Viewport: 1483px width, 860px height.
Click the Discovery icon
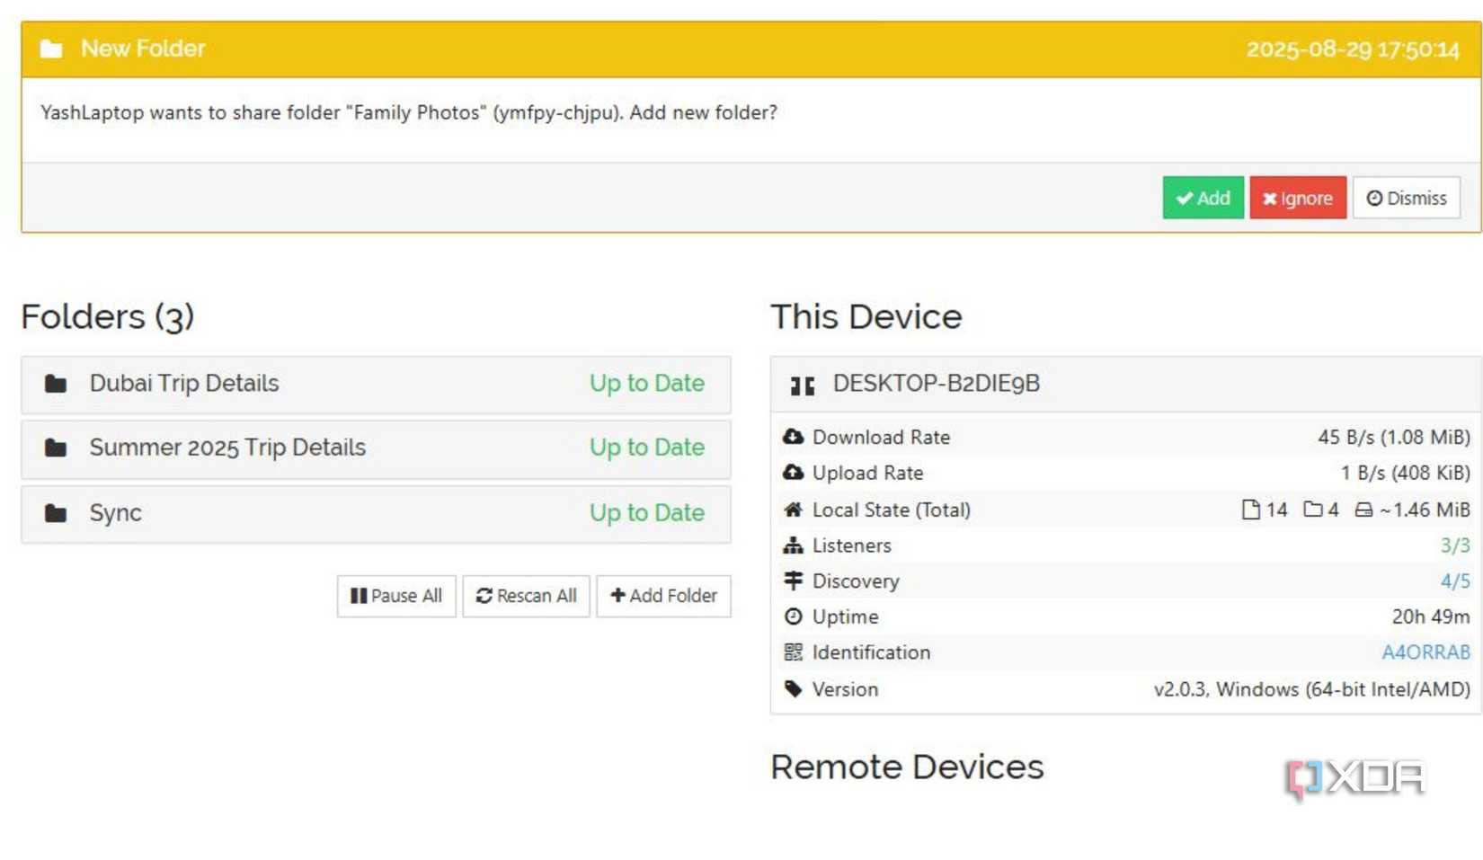794,581
